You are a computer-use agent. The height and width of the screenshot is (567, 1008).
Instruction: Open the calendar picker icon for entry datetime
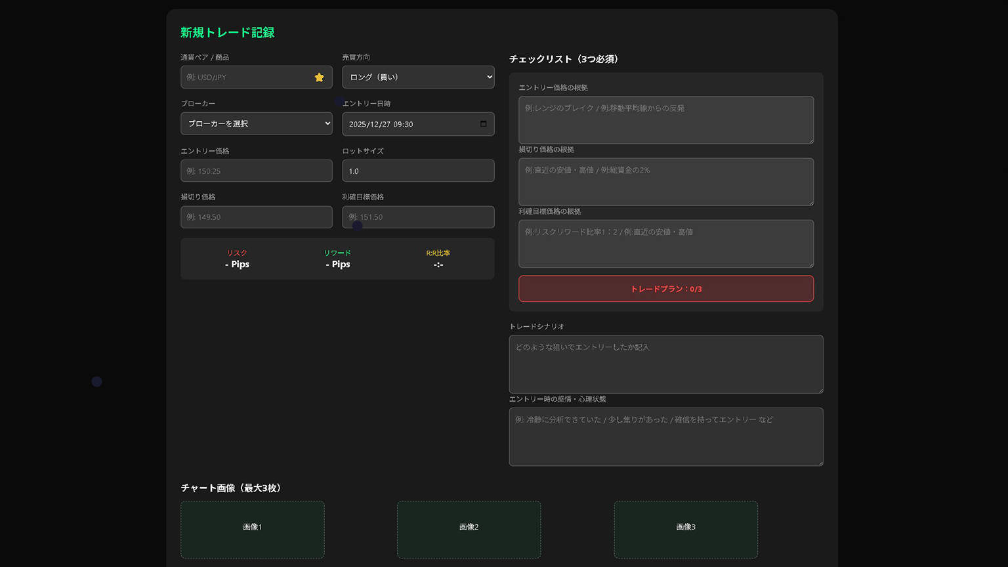click(484, 124)
